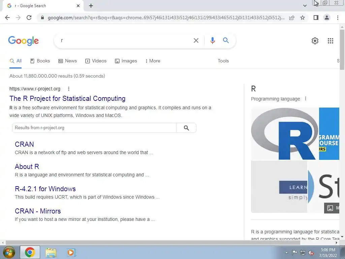Switch to the Images tab

[x=126, y=61]
